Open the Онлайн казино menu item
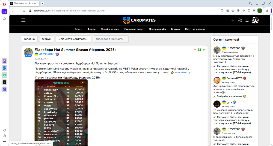This screenshot has height=146, width=273. click(110, 29)
